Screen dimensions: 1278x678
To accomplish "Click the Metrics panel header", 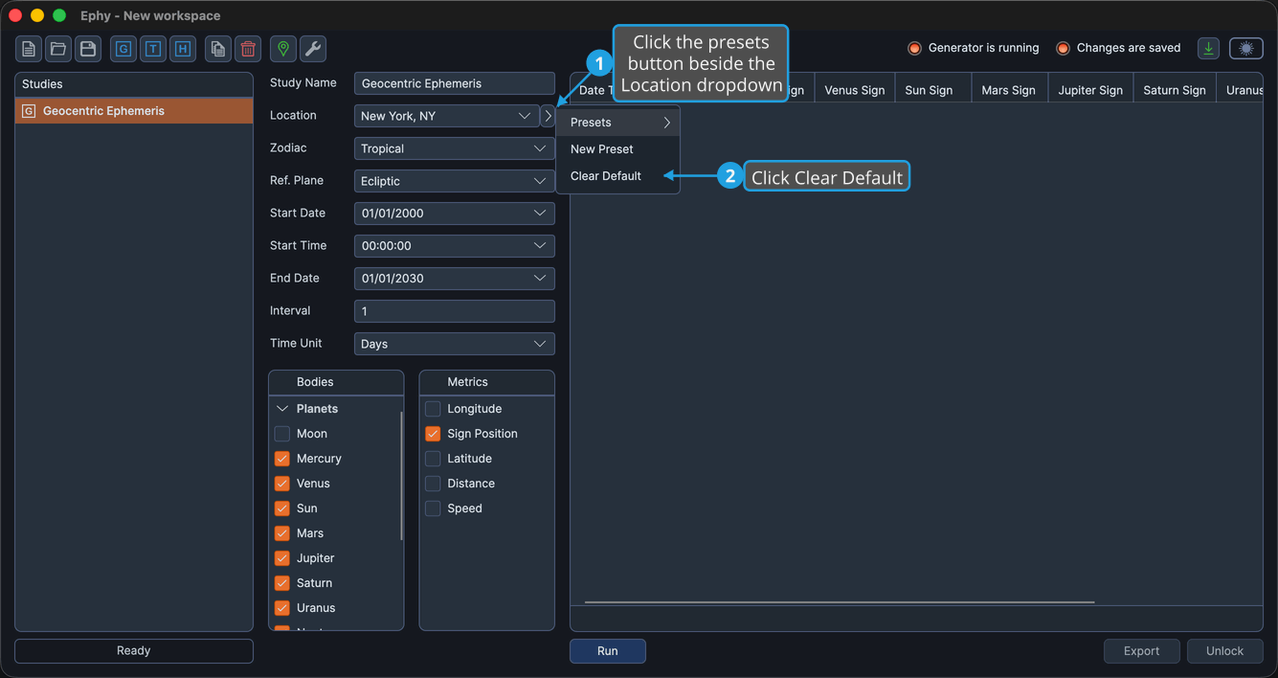I will pyautogui.click(x=487, y=382).
